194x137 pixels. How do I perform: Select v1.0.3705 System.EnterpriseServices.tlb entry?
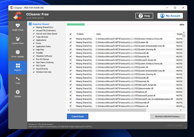click(x=130, y=71)
